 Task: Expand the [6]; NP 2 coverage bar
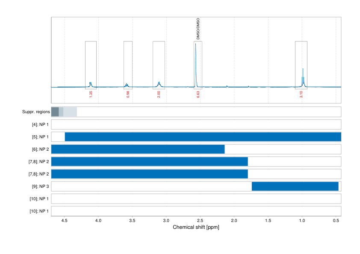coord(137,149)
